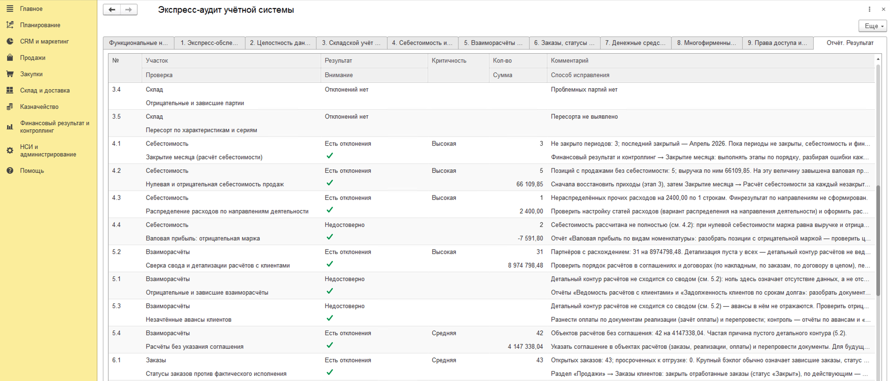
Task: Click the Склад и доставка grid icon
Action: tap(10, 91)
